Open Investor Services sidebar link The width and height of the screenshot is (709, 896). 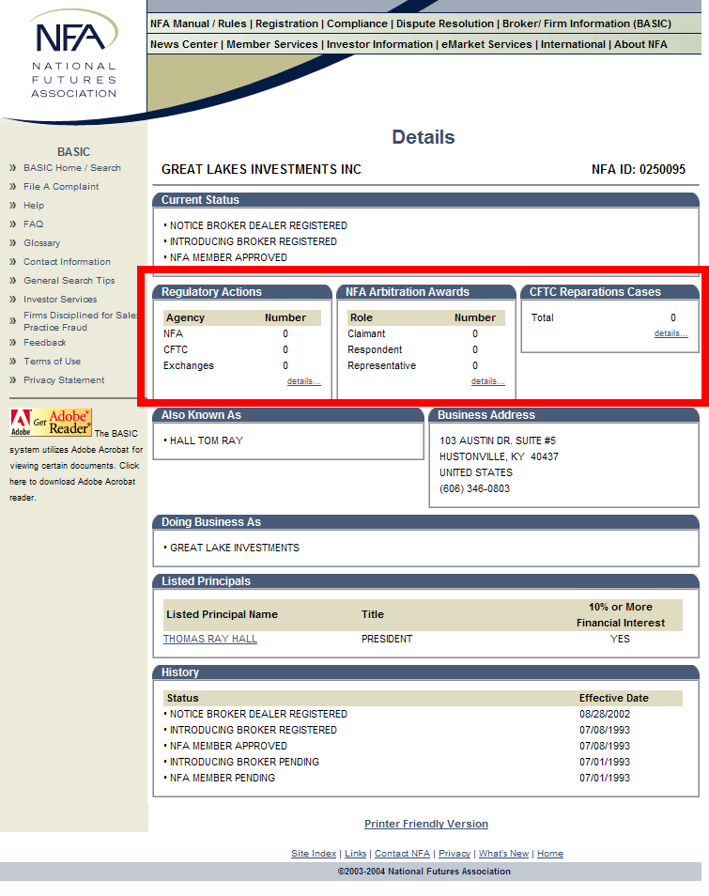[x=60, y=300]
